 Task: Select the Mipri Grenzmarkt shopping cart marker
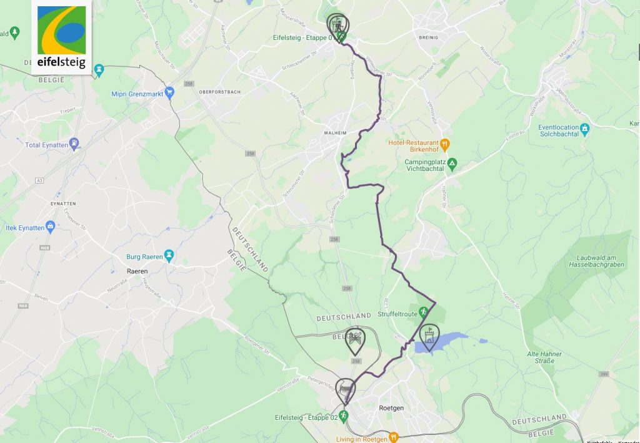[169, 93]
